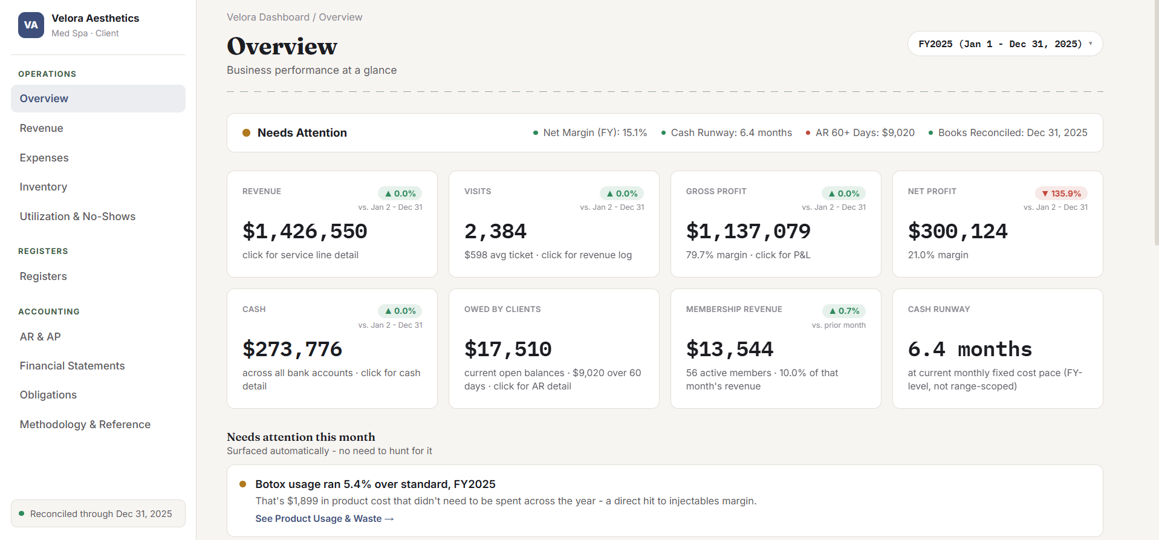Open Owed By Clients card AR detail

click(x=554, y=349)
